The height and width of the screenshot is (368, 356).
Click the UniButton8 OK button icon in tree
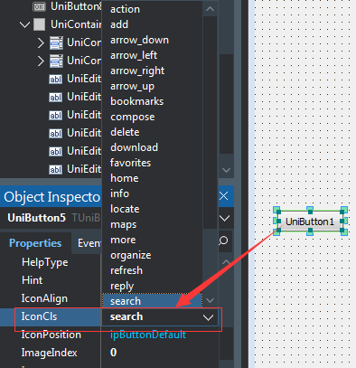(39, 6)
